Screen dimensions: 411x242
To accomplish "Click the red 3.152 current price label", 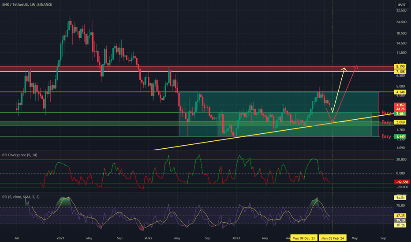I will pyautogui.click(x=400, y=105).
